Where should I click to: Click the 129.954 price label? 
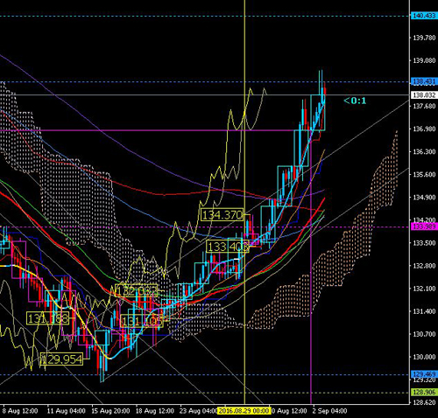pos(61,359)
